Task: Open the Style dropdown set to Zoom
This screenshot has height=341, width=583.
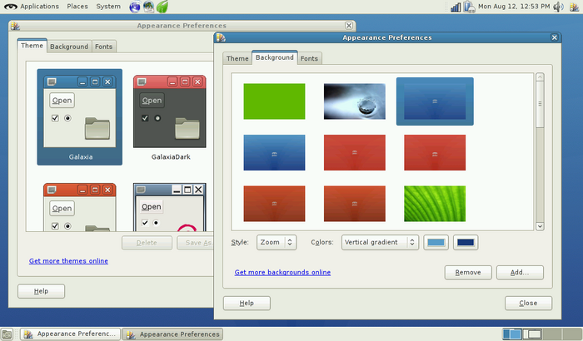Action: [x=277, y=242]
